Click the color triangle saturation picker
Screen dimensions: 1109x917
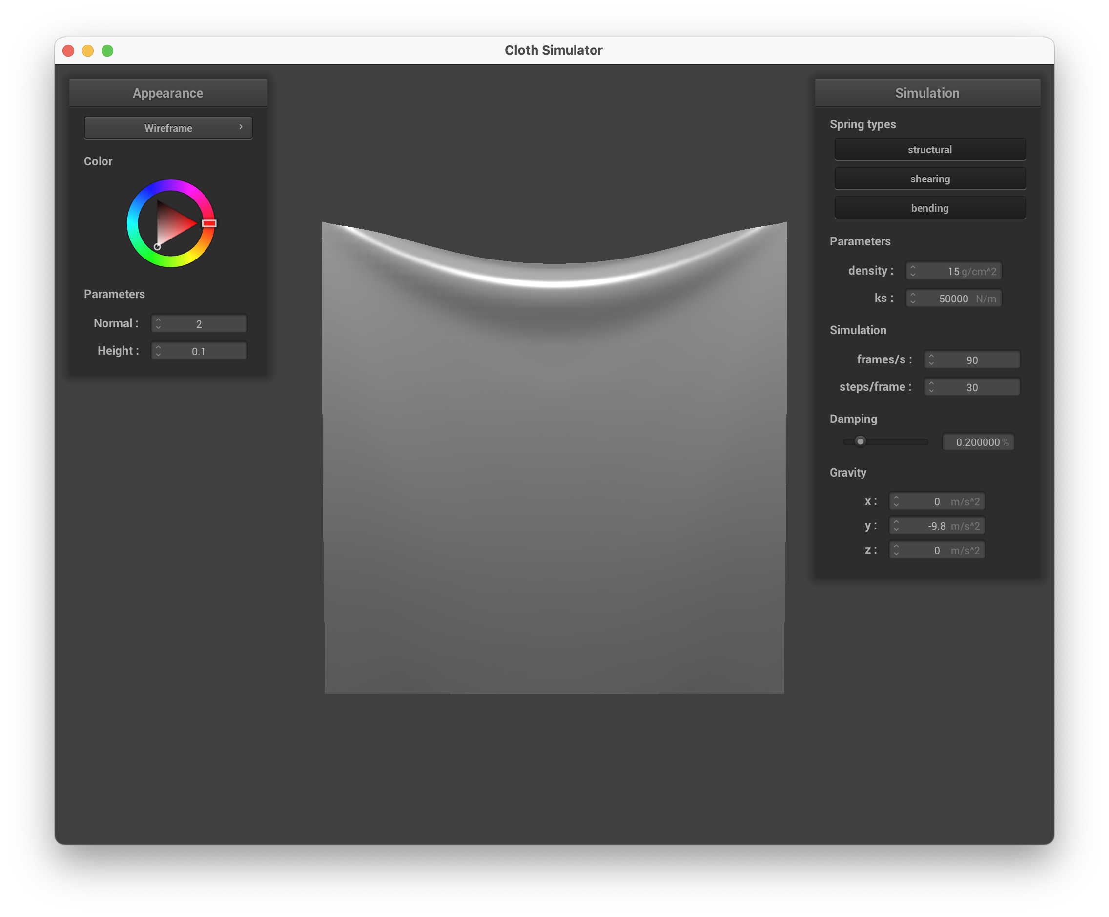pos(172,224)
